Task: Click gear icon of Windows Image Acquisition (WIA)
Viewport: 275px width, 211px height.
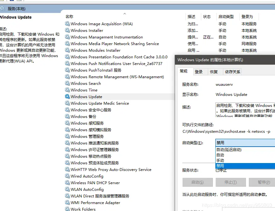Action: [x=67, y=24]
